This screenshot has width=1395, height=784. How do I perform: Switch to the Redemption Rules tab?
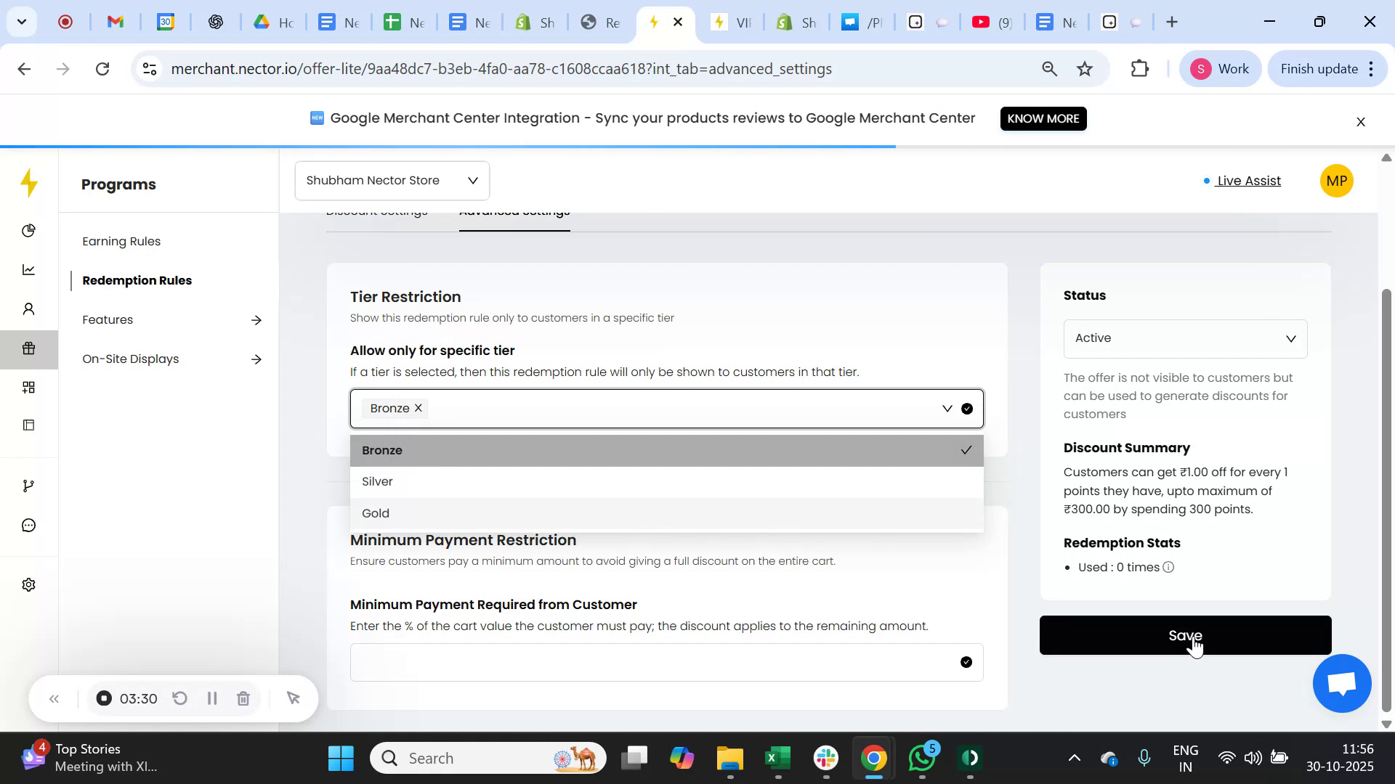pos(137,280)
